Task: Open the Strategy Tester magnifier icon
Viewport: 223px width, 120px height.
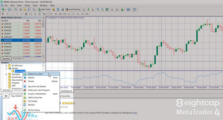Action: (x=34, y=10)
